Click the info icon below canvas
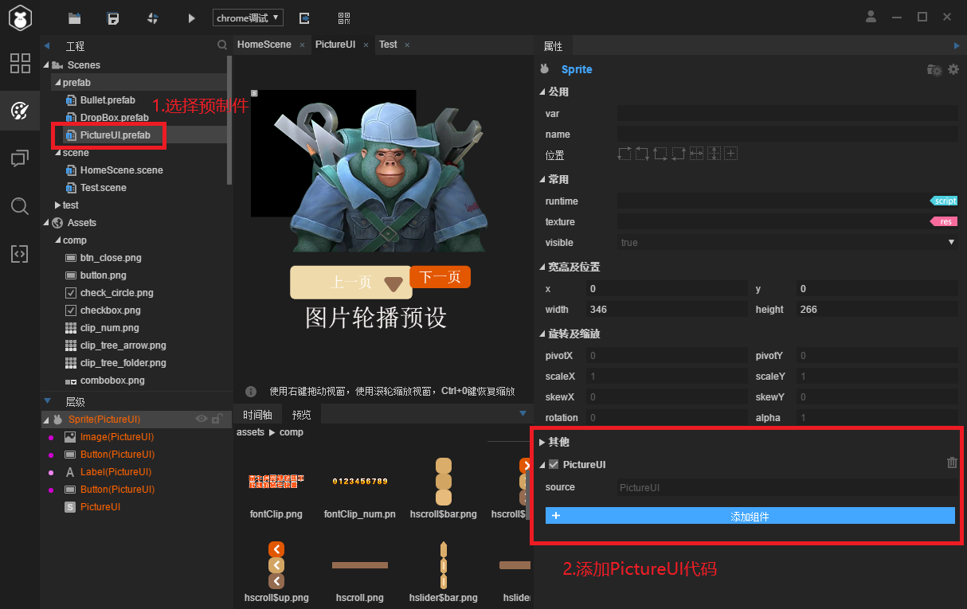Screen dimensions: 967x609 coord(251,392)
